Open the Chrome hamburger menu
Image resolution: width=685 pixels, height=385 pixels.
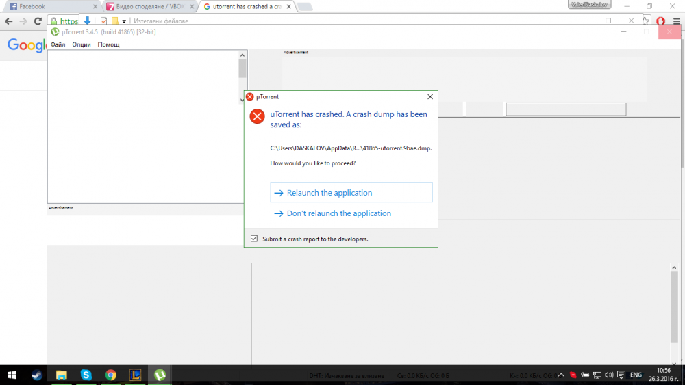[x=676, y=21]
